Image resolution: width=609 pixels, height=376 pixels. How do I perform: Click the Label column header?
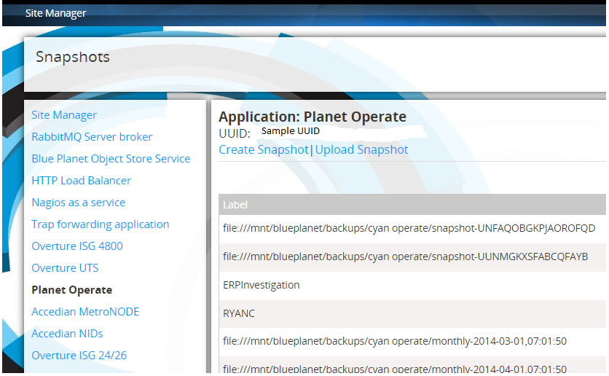point(412,204)
